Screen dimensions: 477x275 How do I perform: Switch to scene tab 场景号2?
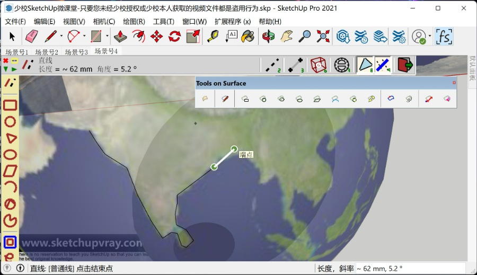[47, 52]
